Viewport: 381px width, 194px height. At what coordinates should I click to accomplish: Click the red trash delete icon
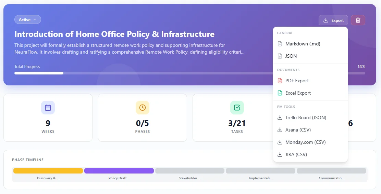(x=358, y=20)
